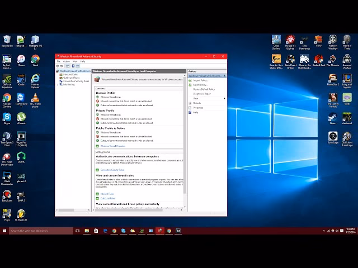Click the Forward arrow toolbar icon
This screenshot has height=268, width=358.
[62, 66]
